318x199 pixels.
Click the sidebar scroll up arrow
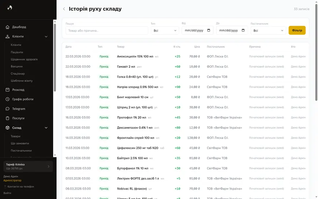55,21
